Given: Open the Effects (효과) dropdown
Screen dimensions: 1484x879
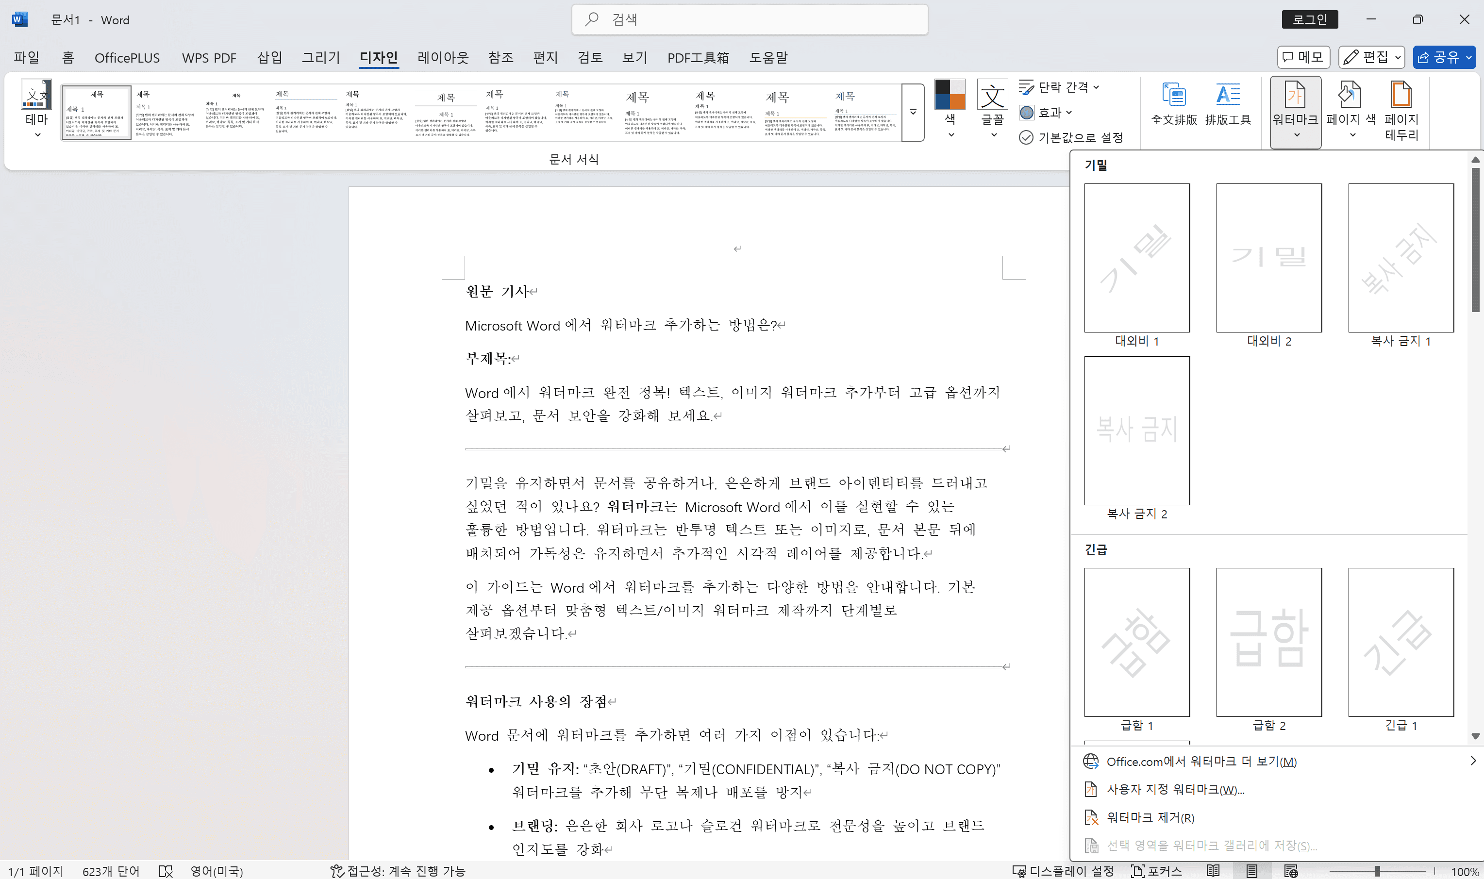Looking at the screenshot, I should pos(1046,112).
